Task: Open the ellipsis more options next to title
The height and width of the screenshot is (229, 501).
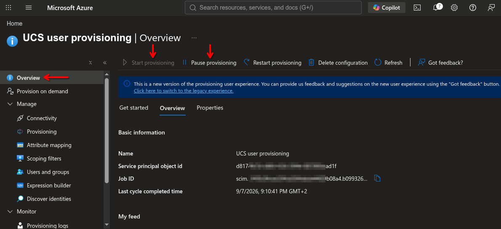Action: 194,38
